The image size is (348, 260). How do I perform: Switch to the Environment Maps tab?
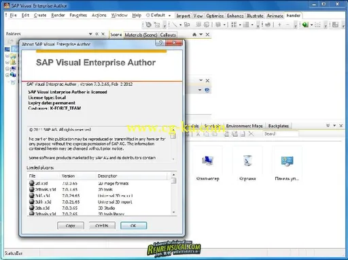click(244, 126)
